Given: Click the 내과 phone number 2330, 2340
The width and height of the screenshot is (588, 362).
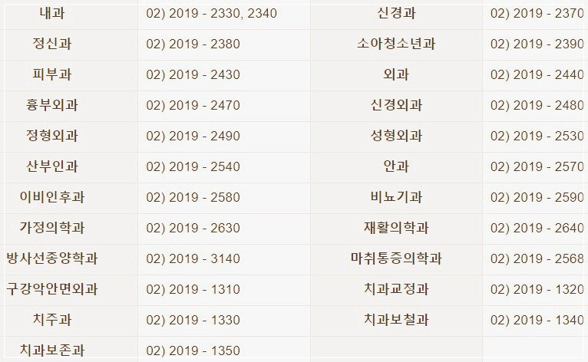Looking at the screenshot, I should click(x=211, y=14).
